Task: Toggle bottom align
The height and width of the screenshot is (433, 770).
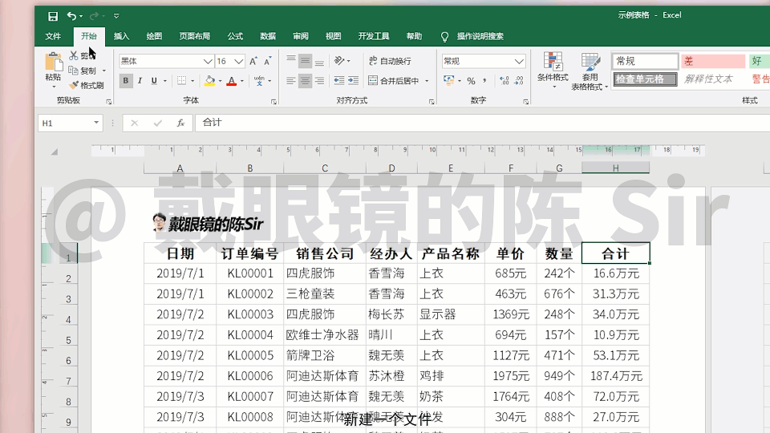Action: pyautogui.click(x=319, y=61)
